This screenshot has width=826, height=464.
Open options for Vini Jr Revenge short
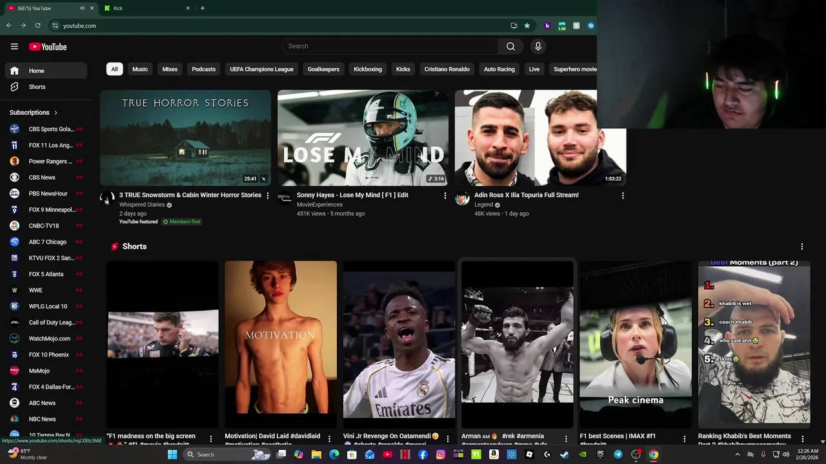click(447, 439)
